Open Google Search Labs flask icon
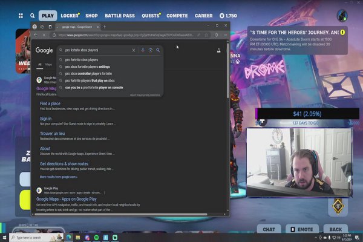The width and height of the screenshot is (363, 242). click(x=218, y=50)
